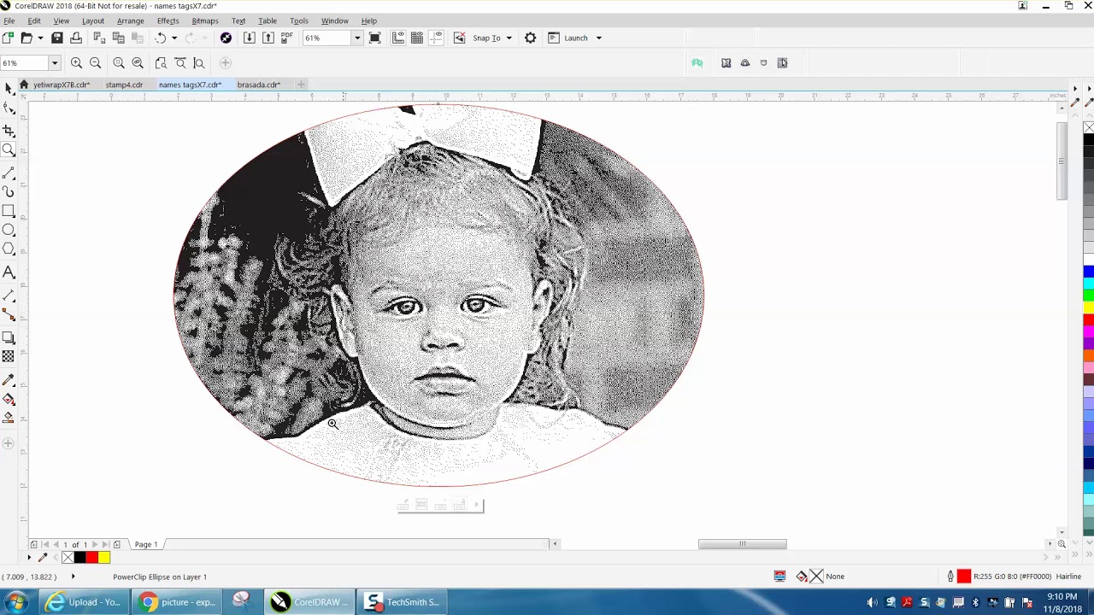
Task: Add a new document tab with plus
Action: point(301,85)
